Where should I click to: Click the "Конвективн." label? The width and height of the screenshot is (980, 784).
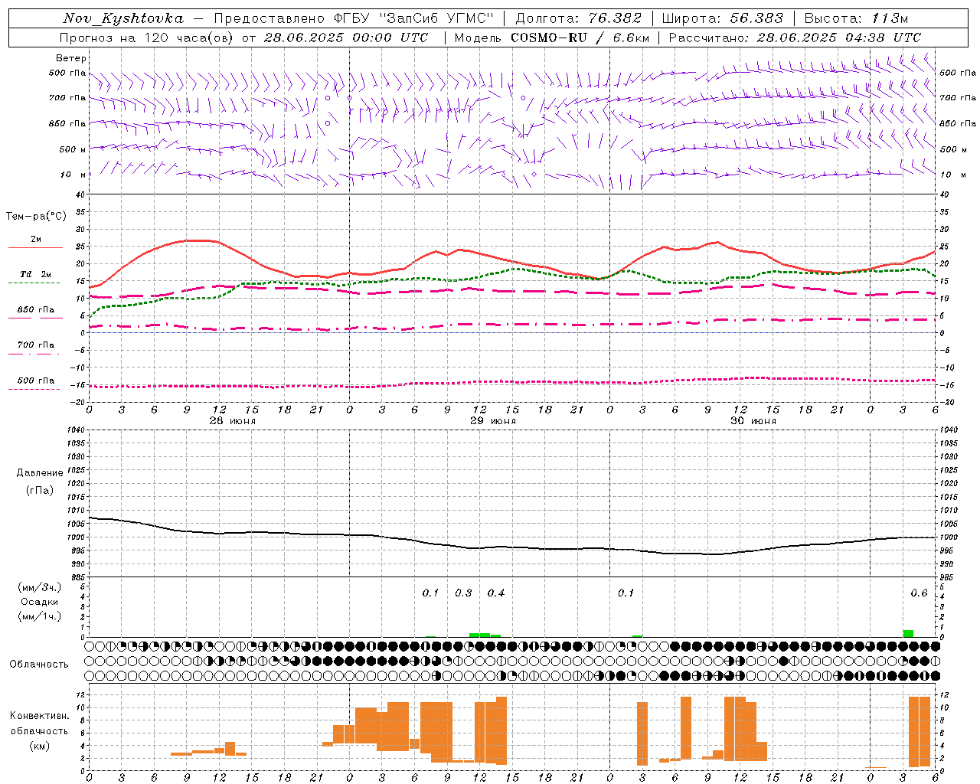coord(40,716)
